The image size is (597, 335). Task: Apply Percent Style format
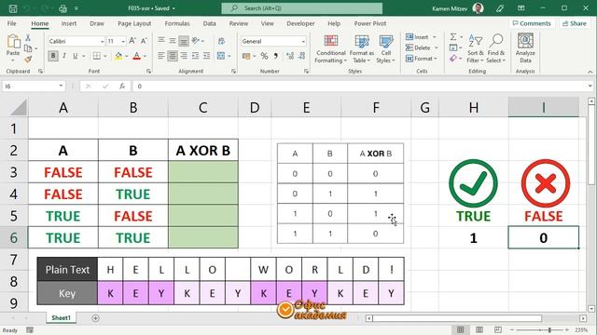tap(264, 56)
